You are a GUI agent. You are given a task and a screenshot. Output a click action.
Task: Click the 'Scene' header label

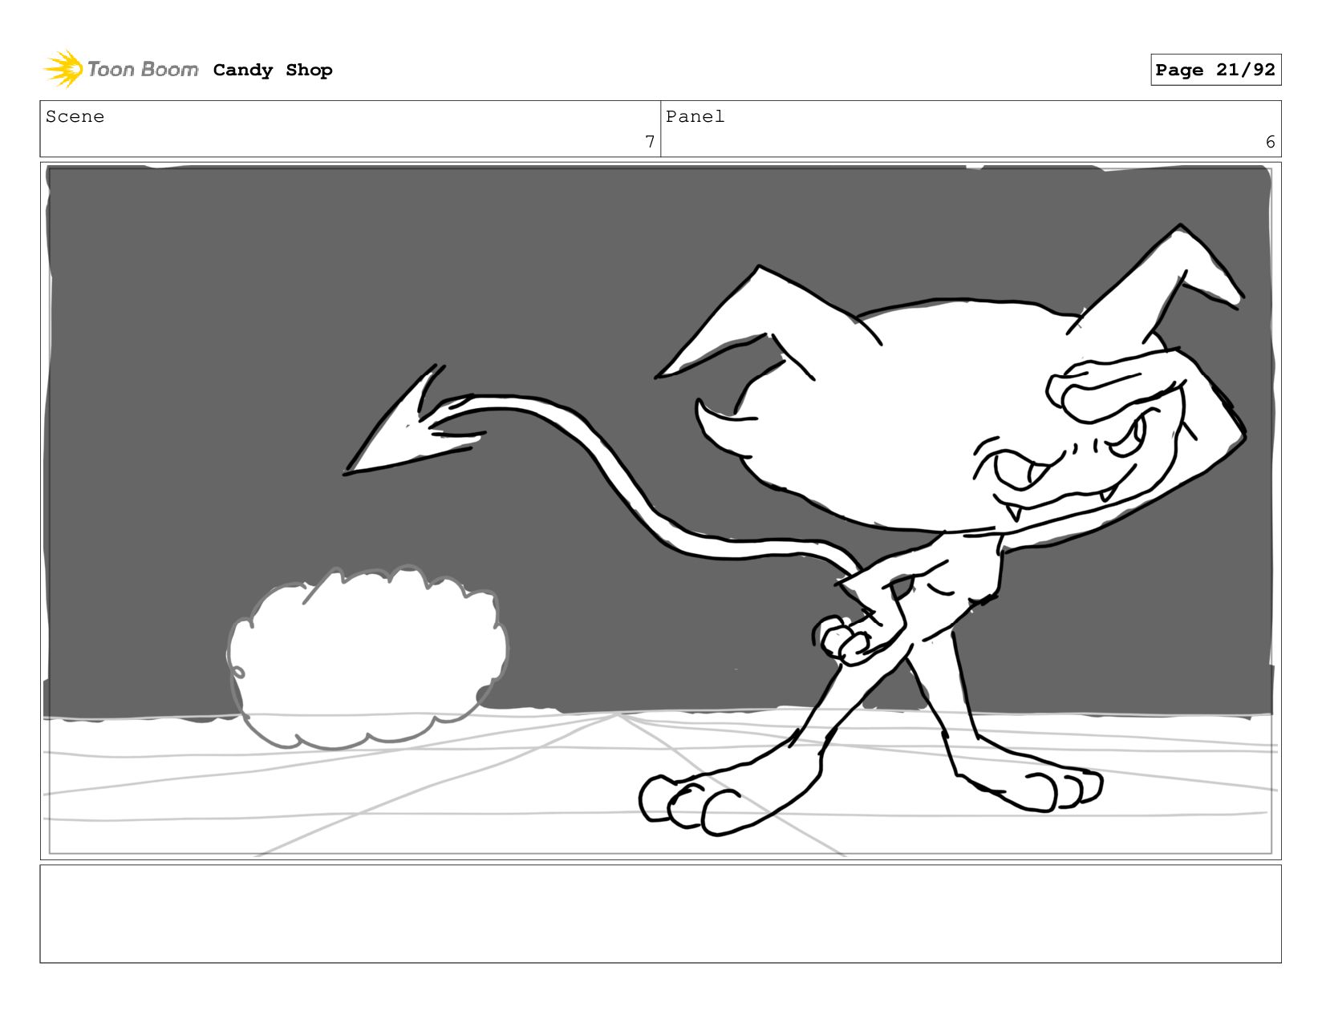[x=75, y=116]
